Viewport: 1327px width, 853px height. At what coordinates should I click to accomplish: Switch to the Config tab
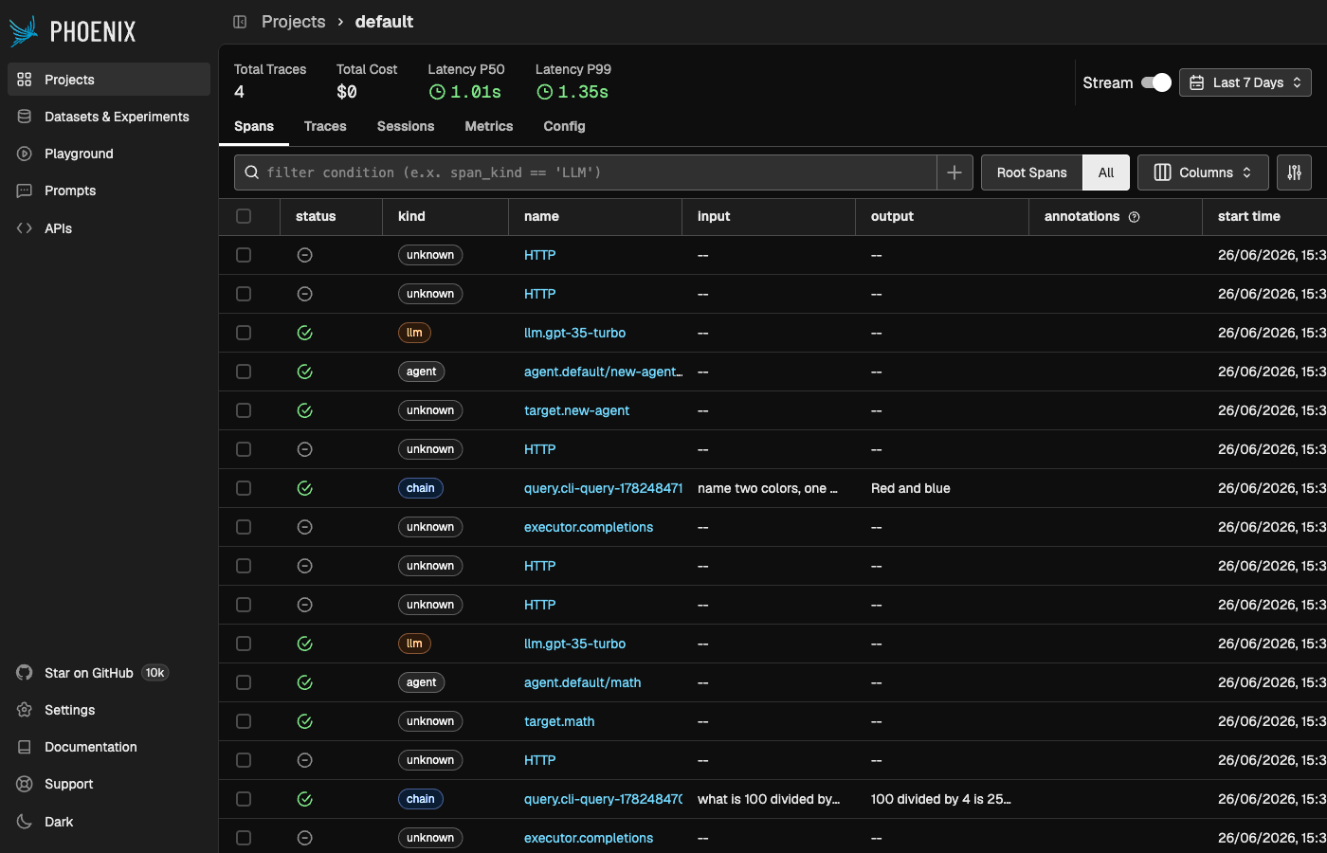(x=564, y=126)
